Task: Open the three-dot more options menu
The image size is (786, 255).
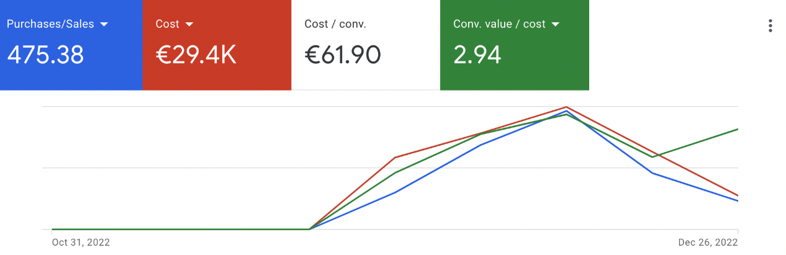Action: pyautogui.click(x=770, y=25)
